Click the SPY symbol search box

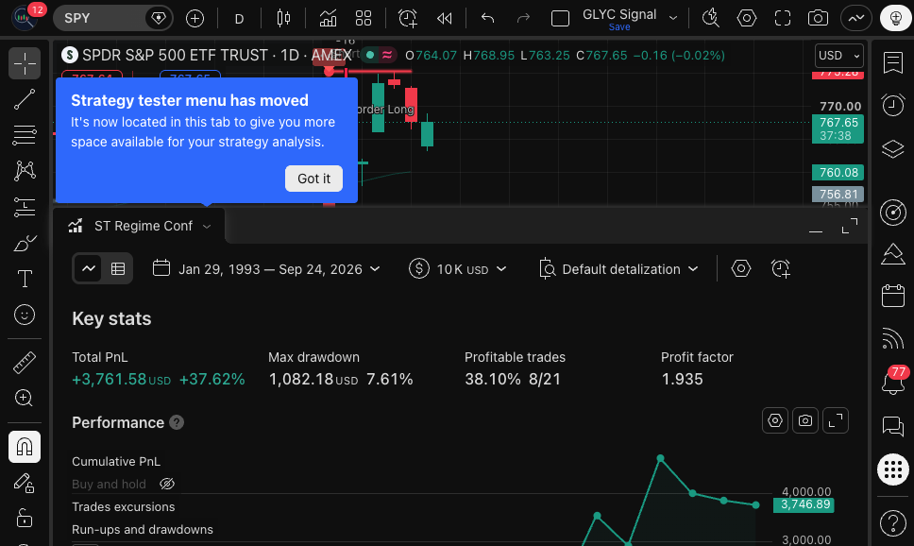tap(99, 18)
